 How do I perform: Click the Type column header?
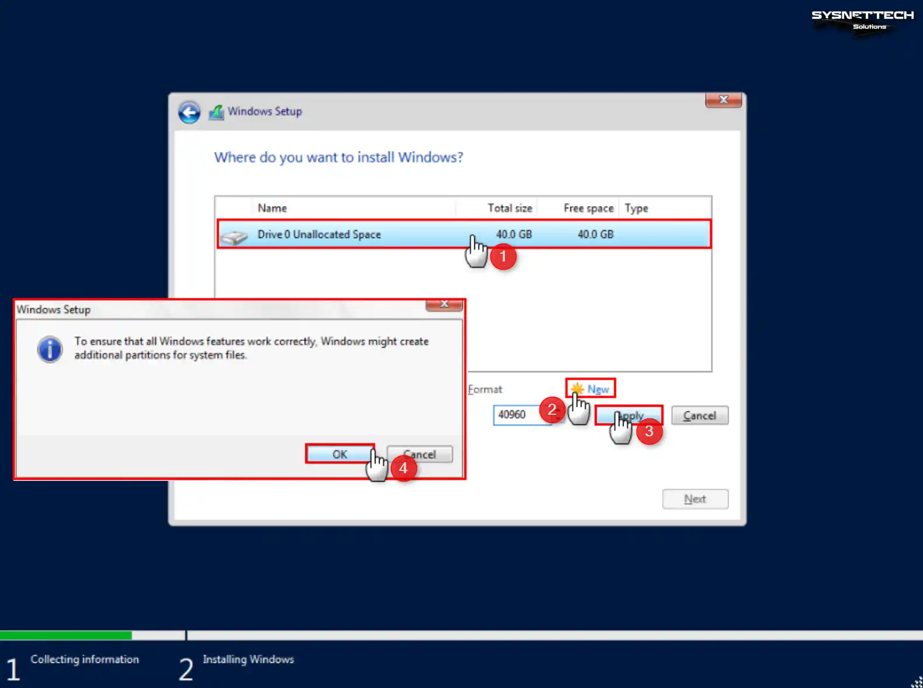(636, 208)
